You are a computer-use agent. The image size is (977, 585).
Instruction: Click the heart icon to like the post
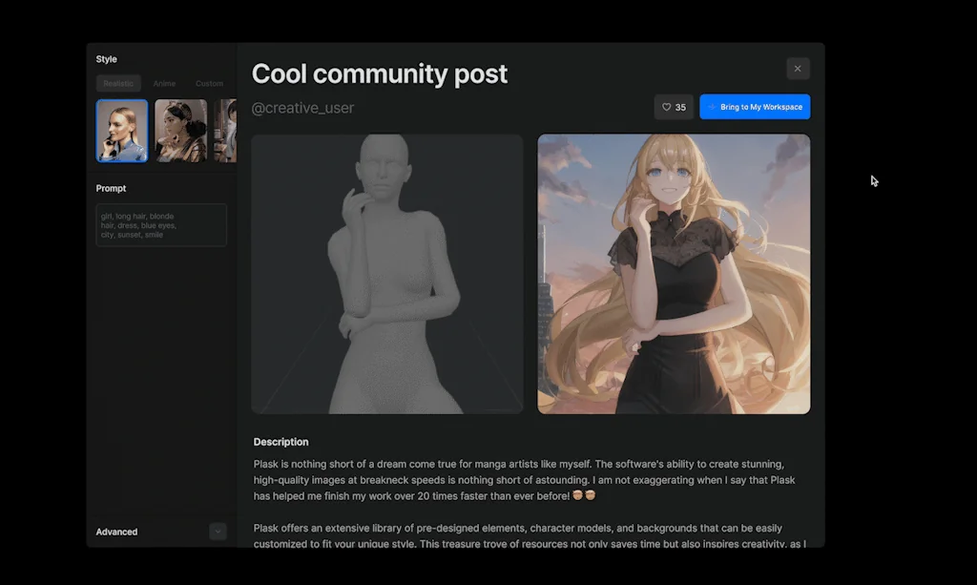[667, 107]
